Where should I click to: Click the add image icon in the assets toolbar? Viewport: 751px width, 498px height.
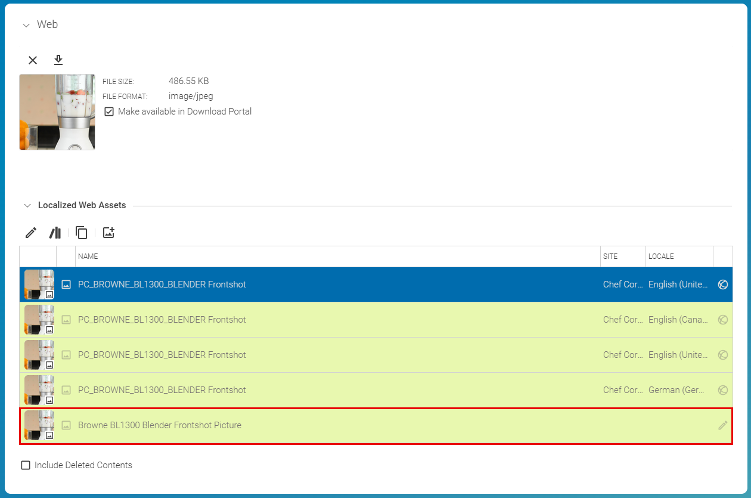point(108,233)
